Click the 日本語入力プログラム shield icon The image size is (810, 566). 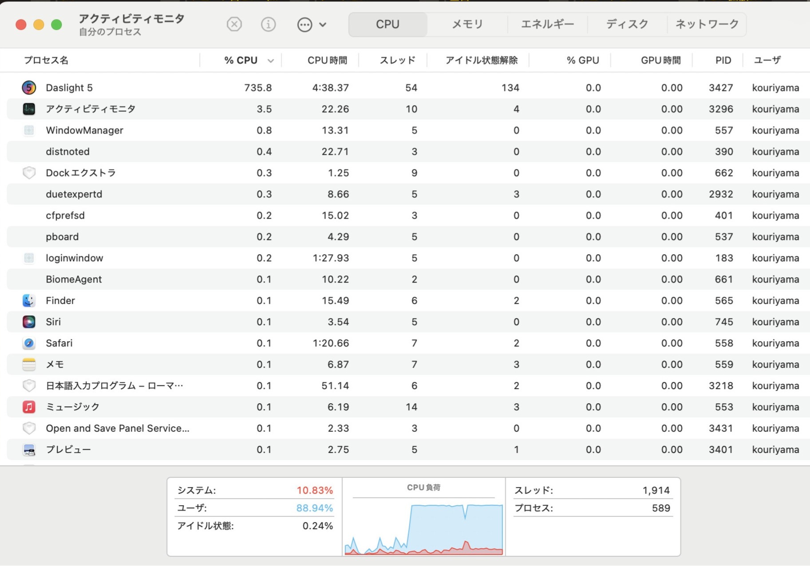tap(29, 385)
